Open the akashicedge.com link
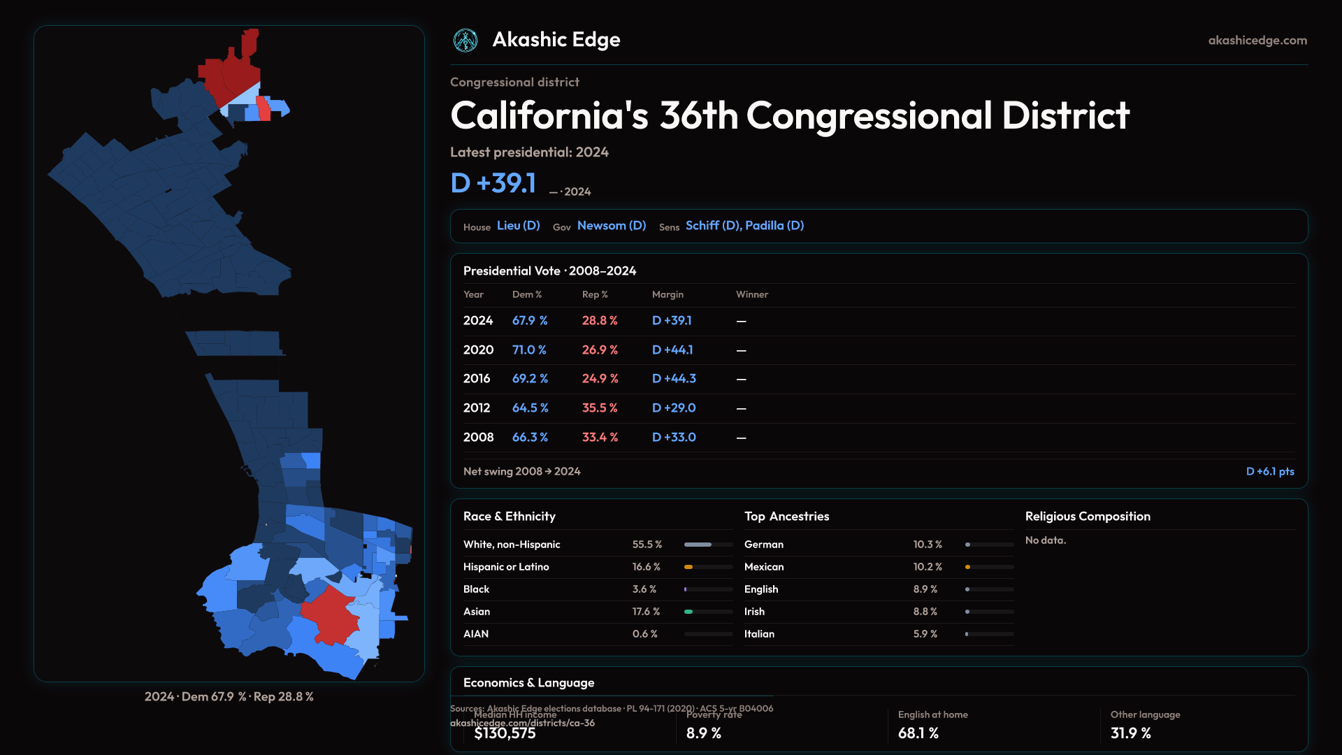Viewport: 1342px width, 755px height. [x=1257, y=41]
